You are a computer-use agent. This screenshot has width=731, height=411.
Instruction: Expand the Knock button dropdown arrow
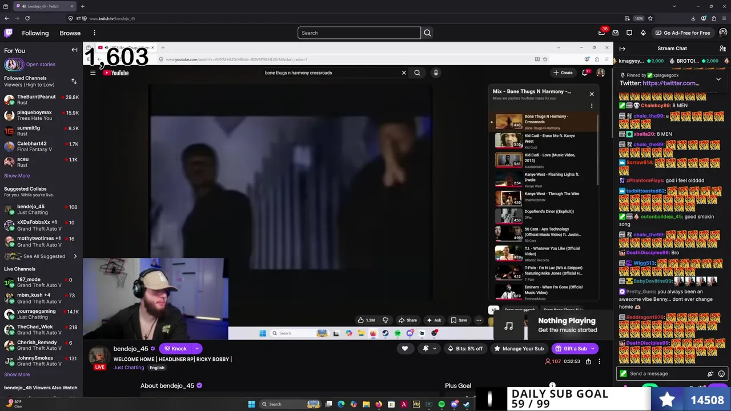pos(197,348)
